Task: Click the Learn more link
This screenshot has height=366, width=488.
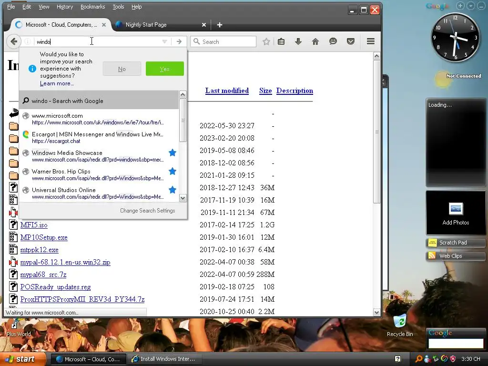Action: pyautogui.click(x=57, y=83)
